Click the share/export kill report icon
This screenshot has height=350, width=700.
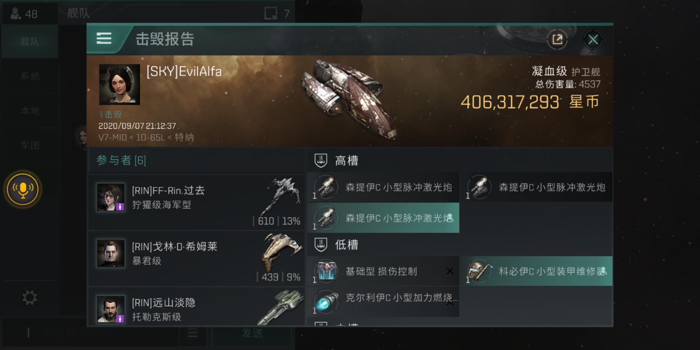point(557,40)
